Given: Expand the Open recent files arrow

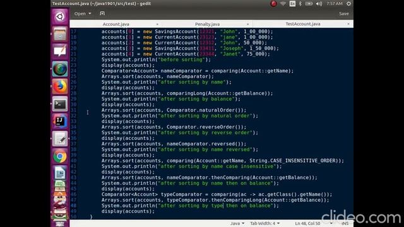Looking at the screenshot, I should [x=90, y=13].
